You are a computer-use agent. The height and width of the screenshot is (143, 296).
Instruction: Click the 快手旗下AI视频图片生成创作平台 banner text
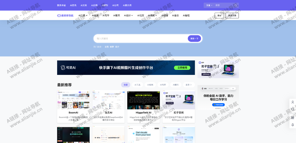(126, 68)
